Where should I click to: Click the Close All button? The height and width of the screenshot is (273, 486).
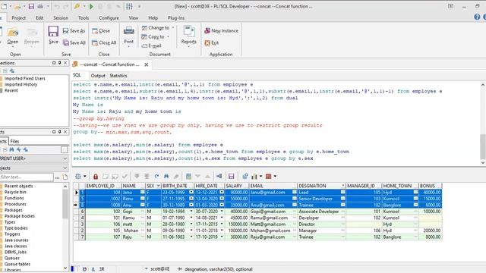(104, 42)
